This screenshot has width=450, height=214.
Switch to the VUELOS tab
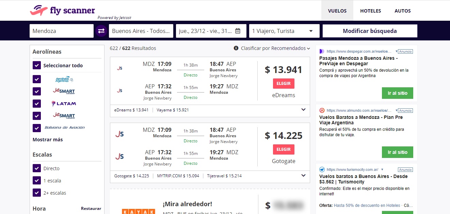point(337,11)
